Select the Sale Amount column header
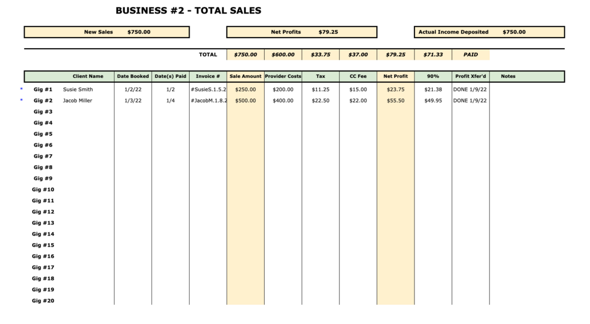Image resolution: width=590 pixels, height=324 pixels. [x=245, y=76]
